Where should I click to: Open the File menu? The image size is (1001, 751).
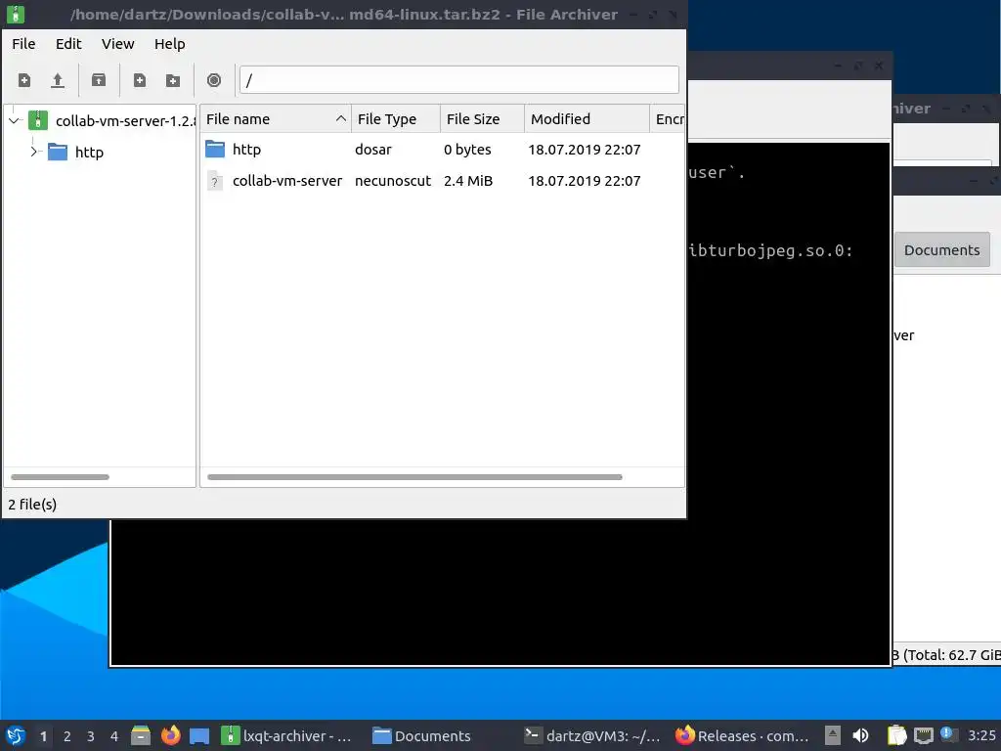tap(23, 44)
